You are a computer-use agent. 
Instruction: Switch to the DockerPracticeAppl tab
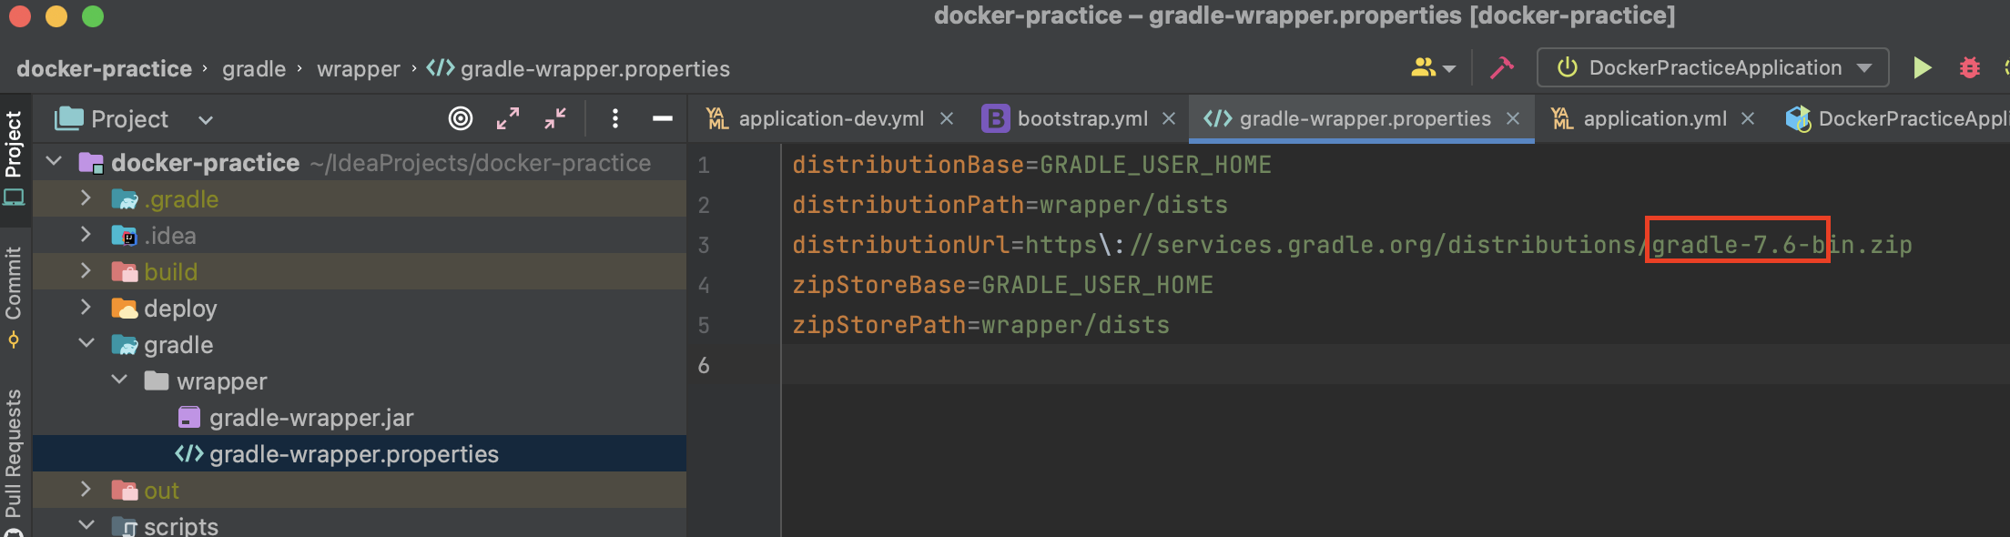(1896, 119)
